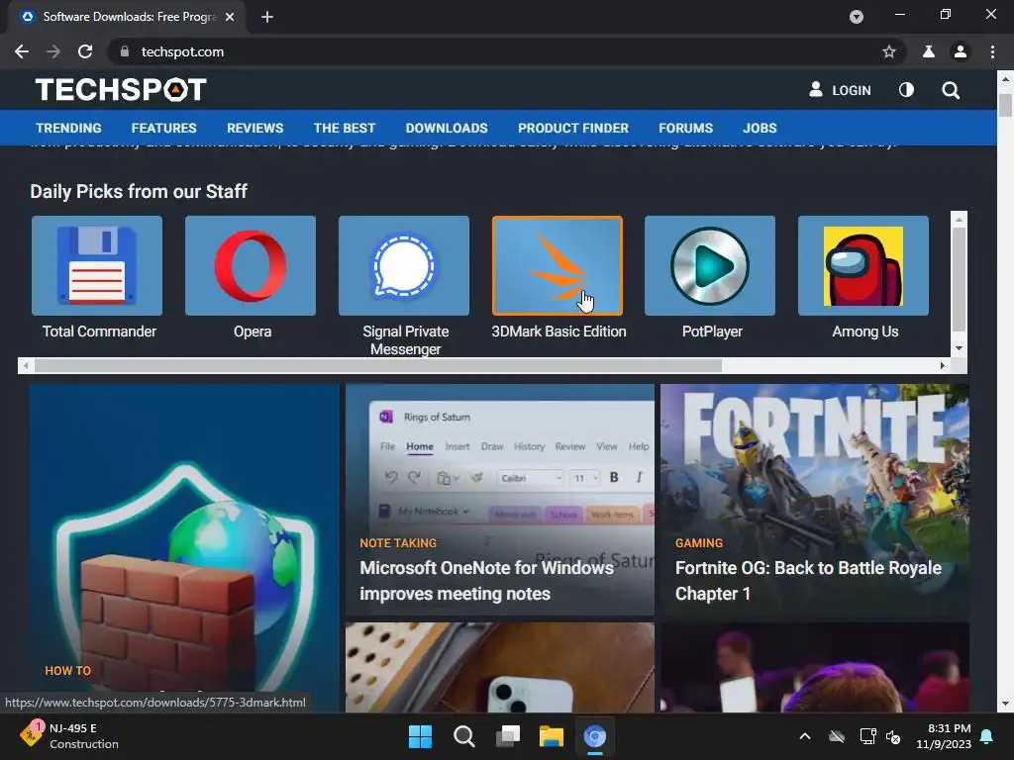Click the TechSpot logo
This screenshot has height=760, width=1014.
pyautogui.click(x=121, y=90)
